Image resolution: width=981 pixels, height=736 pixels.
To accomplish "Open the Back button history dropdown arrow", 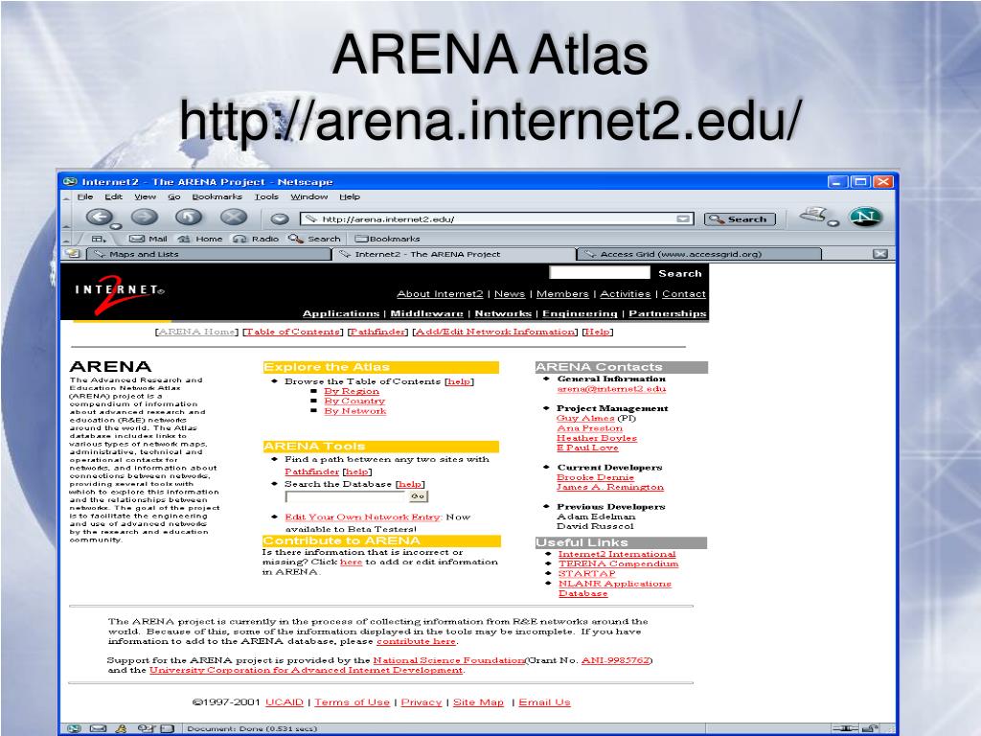I will 116,226.
